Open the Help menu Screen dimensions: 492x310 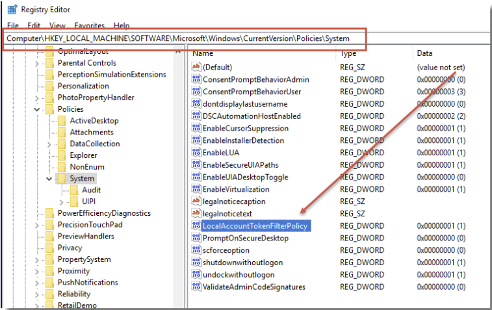pyautogui.click(x=122, y=25)
